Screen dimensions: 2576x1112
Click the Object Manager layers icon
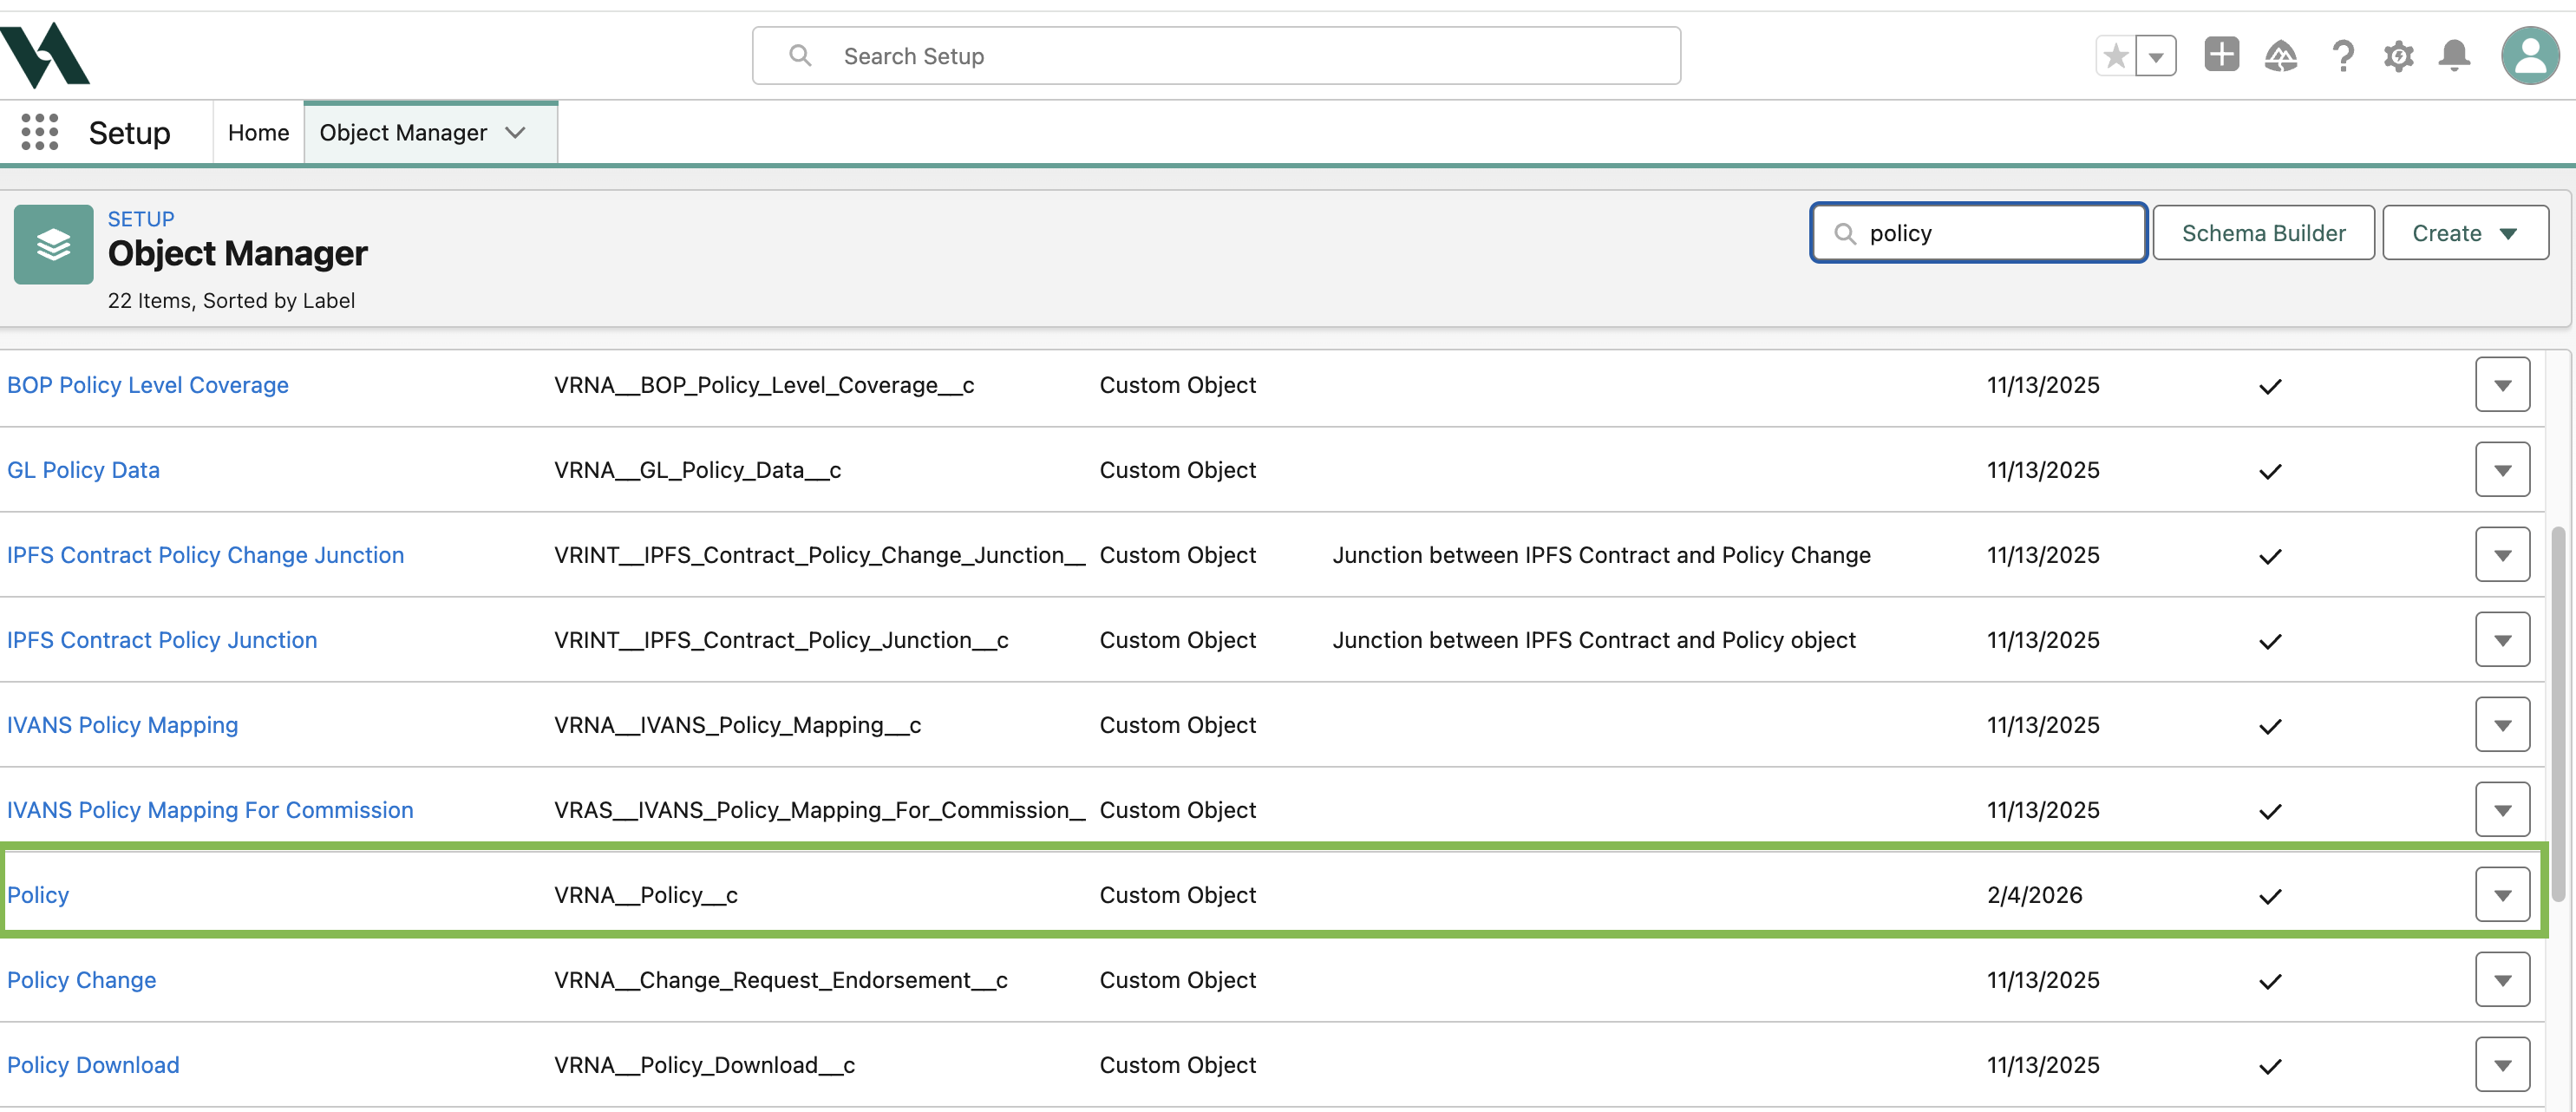coord(54,245)
